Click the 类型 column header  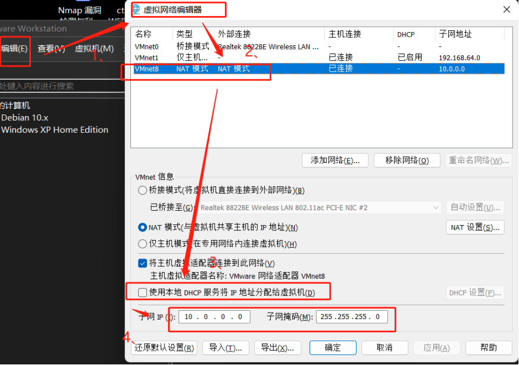(x=185, y=34)
